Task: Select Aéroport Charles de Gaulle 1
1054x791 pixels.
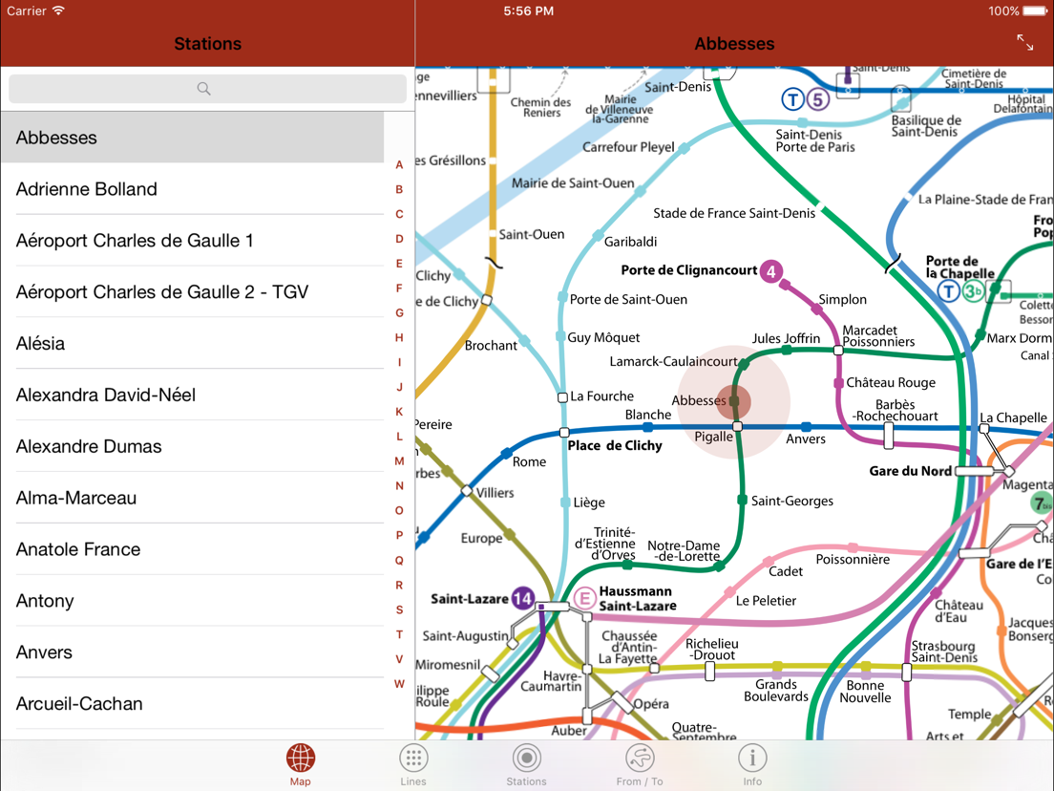Action: coord(193,240)
